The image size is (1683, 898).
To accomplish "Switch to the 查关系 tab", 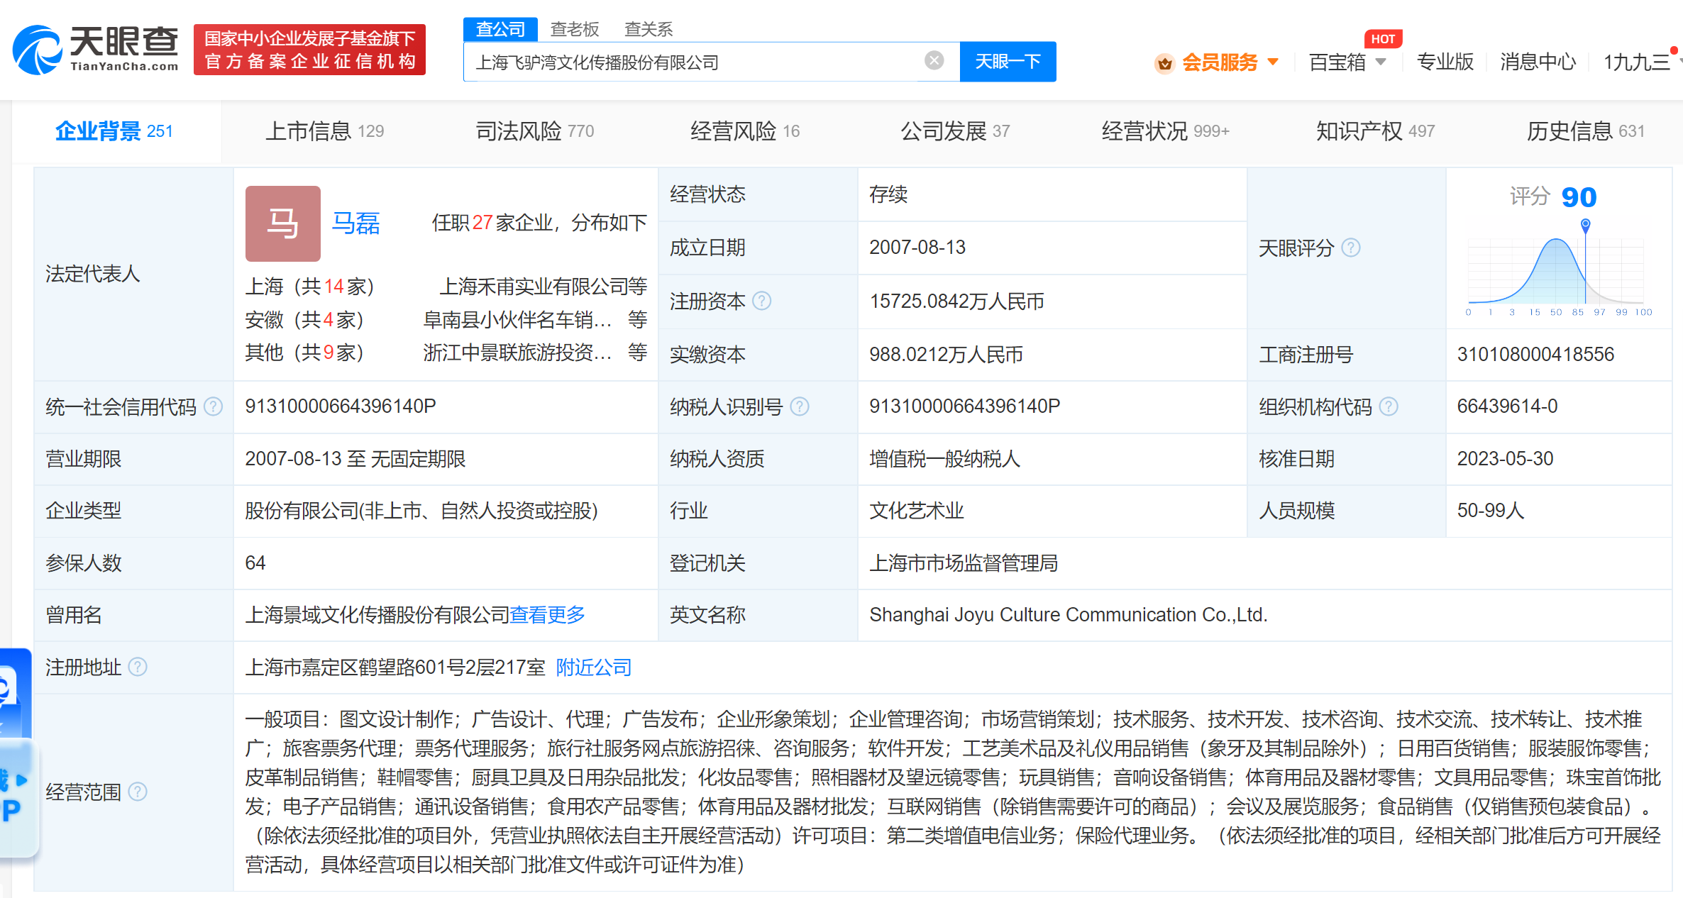I will click(647, 29).
